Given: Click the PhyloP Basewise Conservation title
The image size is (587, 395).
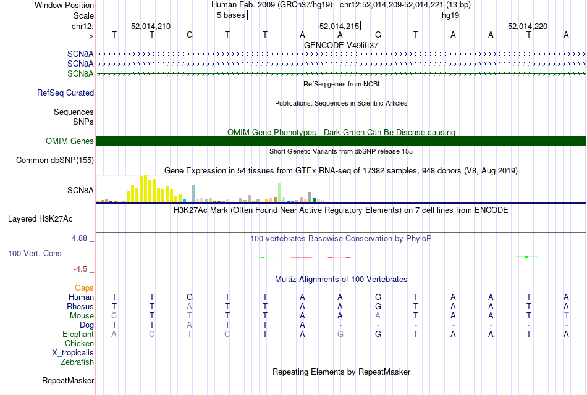Looking at the screenshot, I should 341,239.
